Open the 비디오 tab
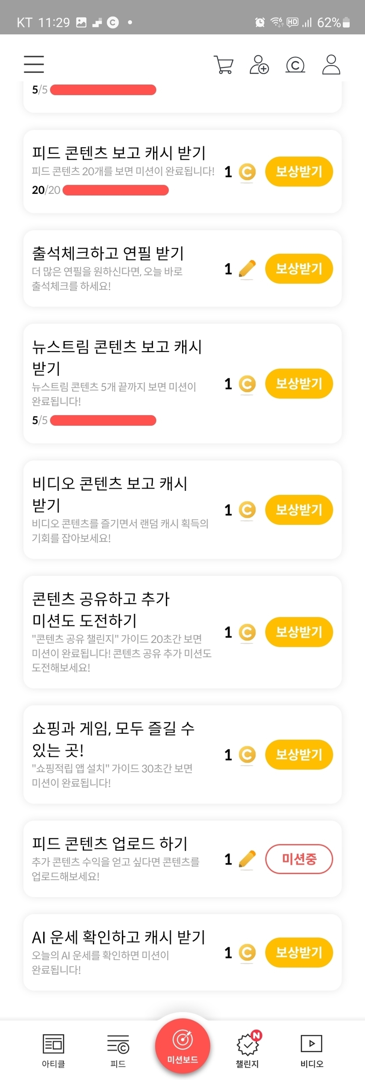365x1080 pixels. tap(312, 1051)
